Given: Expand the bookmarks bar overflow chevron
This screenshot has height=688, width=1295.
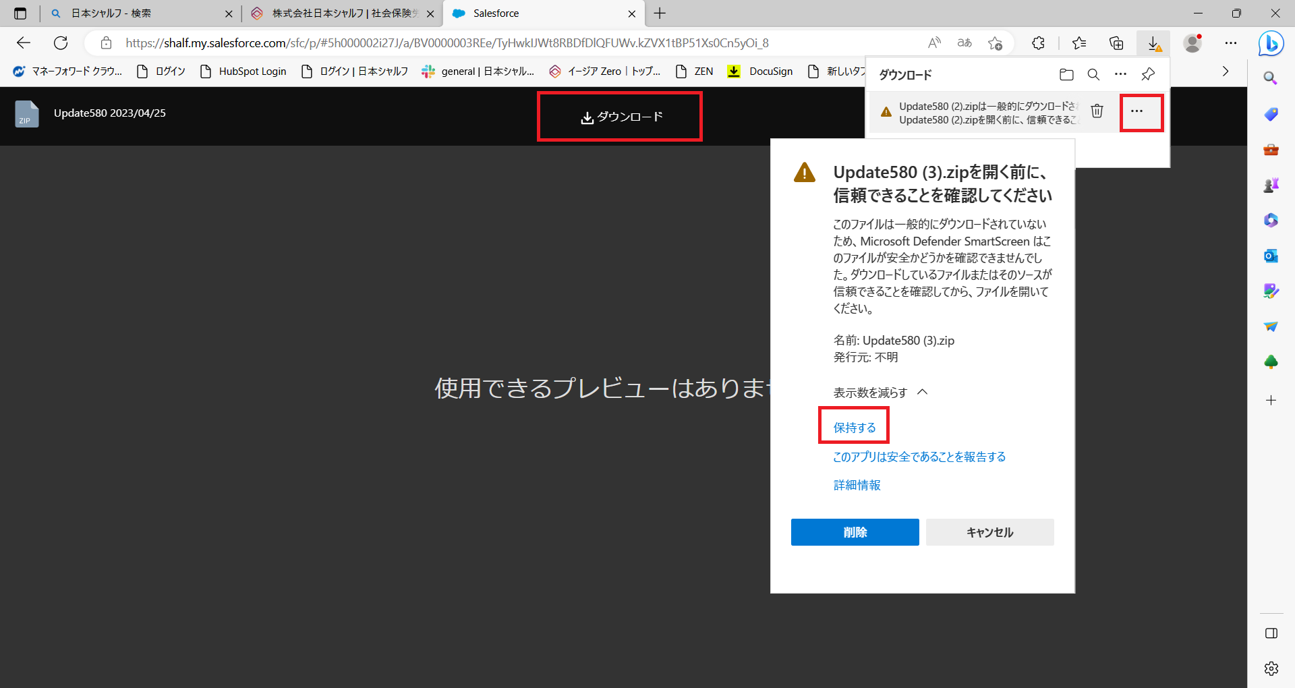Looking at the screenshot, I should point(1225,71).
